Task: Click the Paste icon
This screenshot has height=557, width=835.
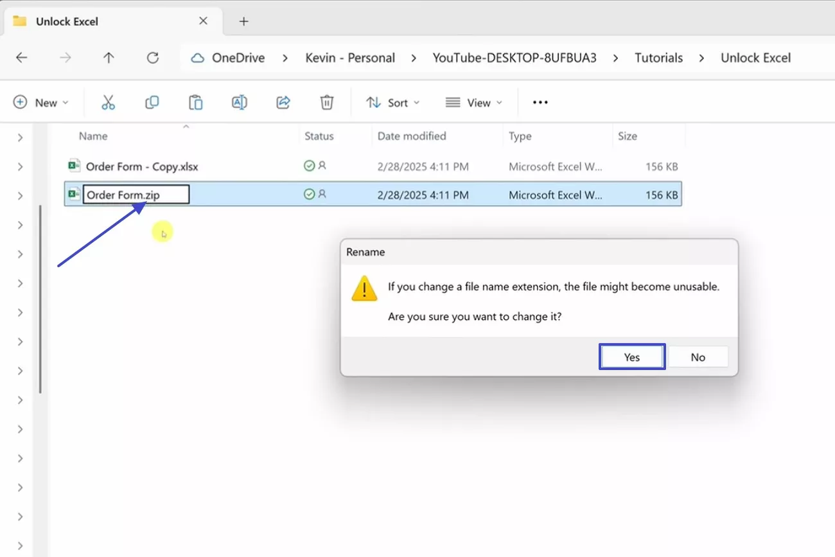Action: [195, 102]
